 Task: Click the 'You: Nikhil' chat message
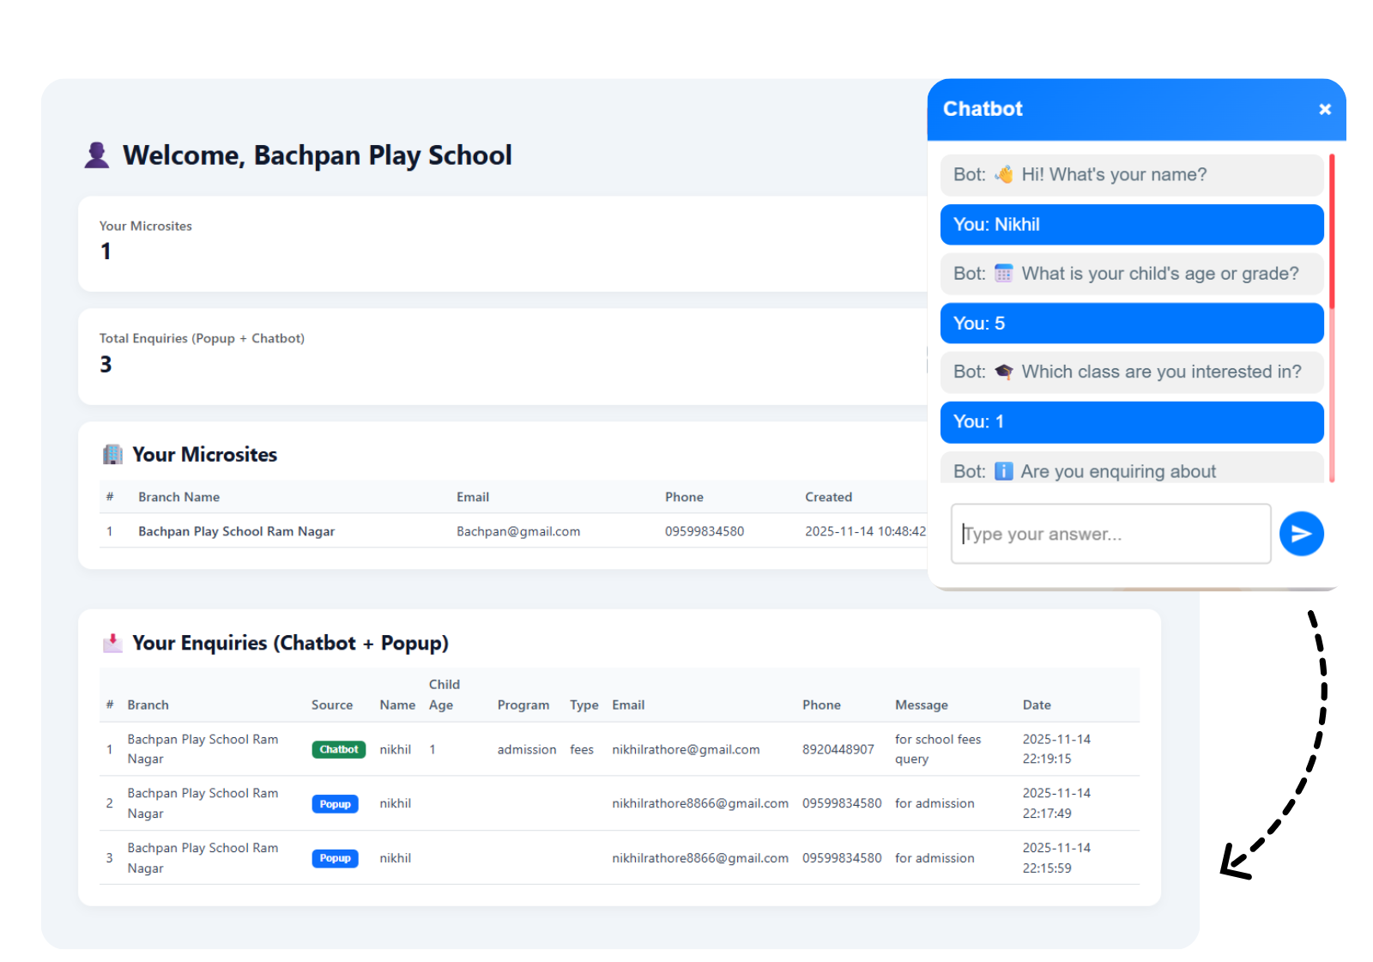1131,225
